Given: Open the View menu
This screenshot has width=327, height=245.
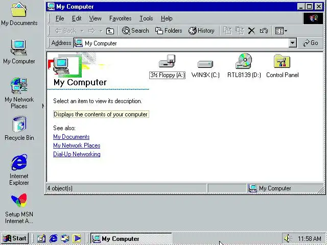Looking at the screenshot, I should click(95, 18).
